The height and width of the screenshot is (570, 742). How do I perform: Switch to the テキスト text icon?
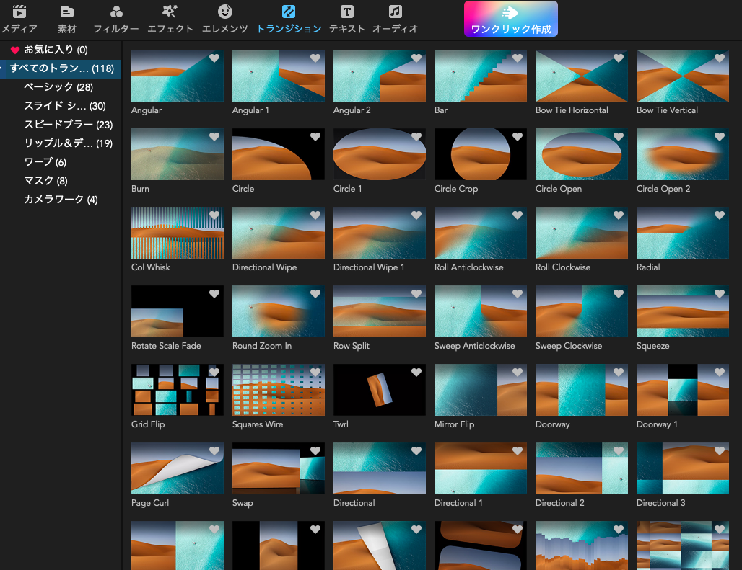coord(347,12)
